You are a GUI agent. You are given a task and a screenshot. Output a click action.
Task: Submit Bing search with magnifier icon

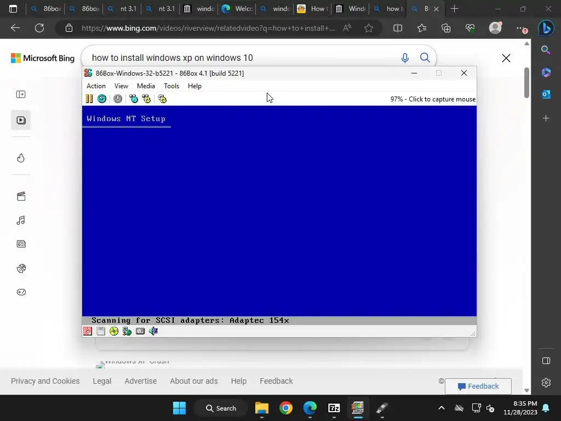[x=425, y=58]
